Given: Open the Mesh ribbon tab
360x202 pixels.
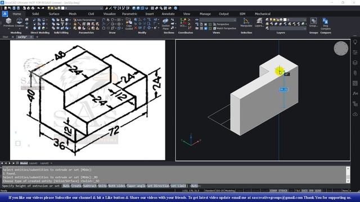Looking at the screenshot, I should tap(73, 13).
